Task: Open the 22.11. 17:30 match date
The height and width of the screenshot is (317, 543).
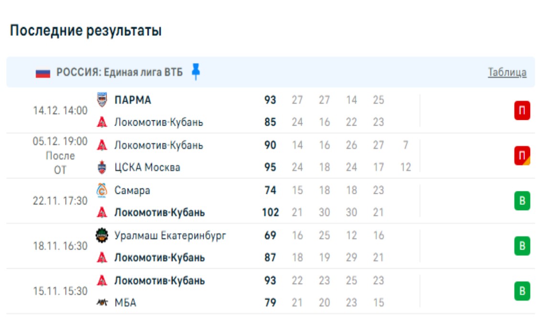Action: pyautogui.click(x=60, y=201)
